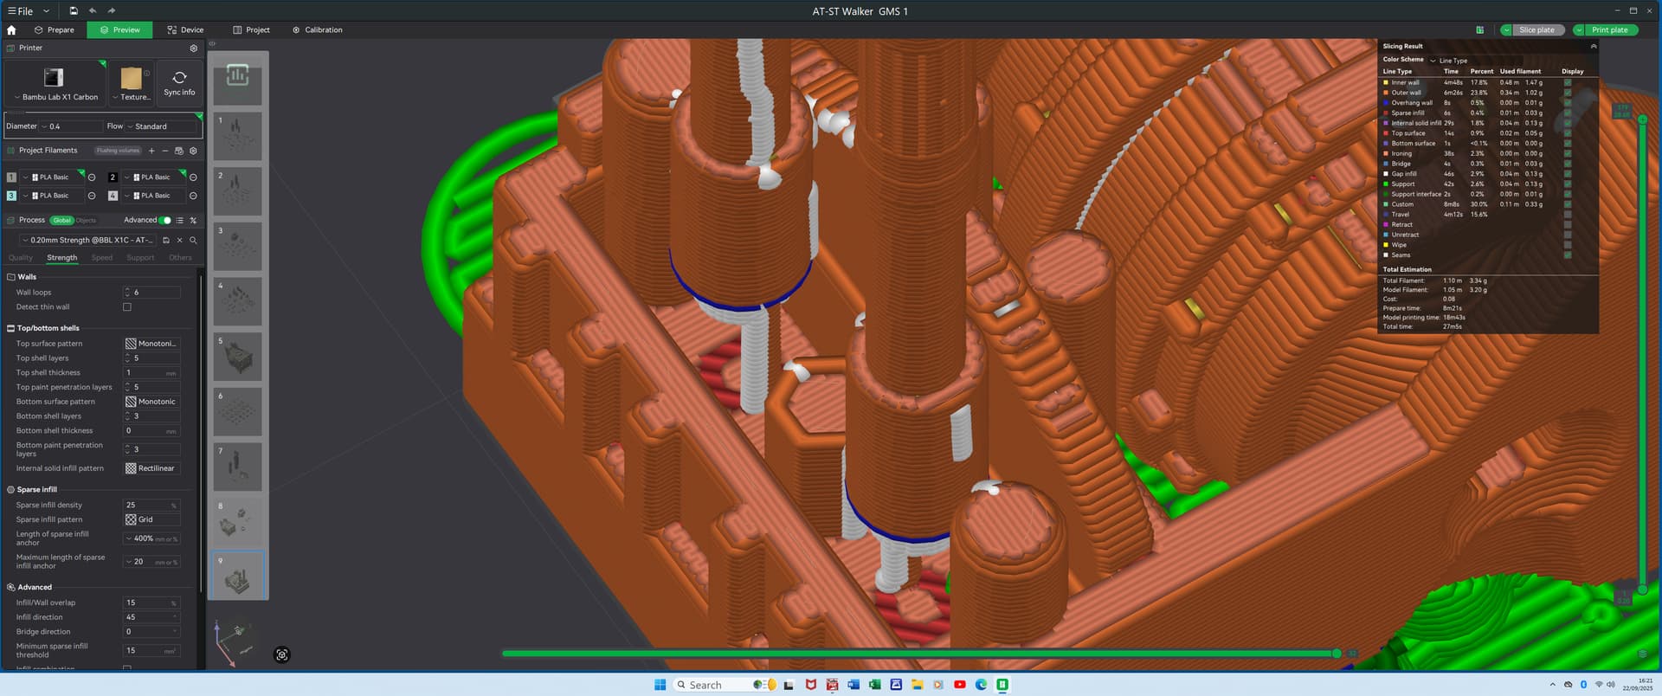Viewport: 1662px width, 696px height.
Task: Delete the current process preset (X icon)
Action: [x=180, y=241]
